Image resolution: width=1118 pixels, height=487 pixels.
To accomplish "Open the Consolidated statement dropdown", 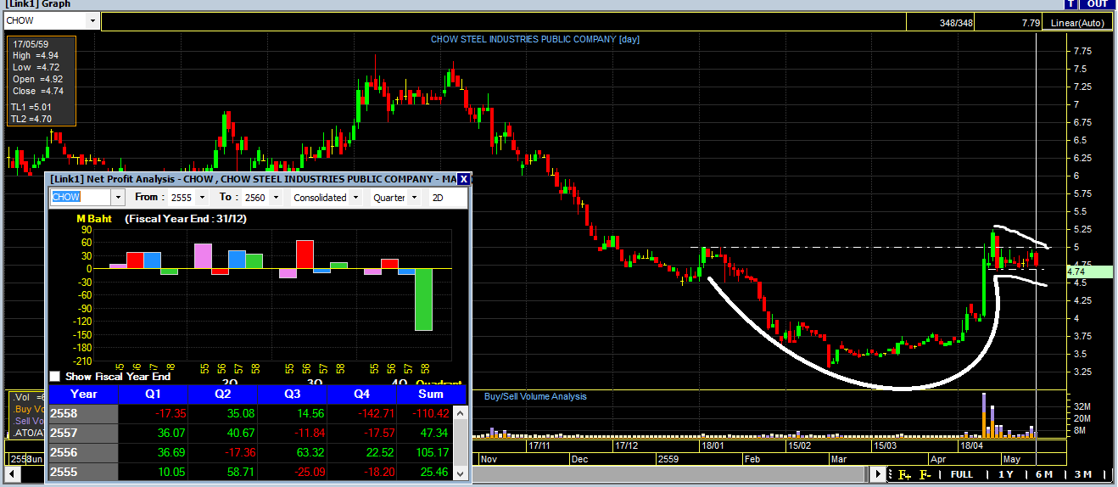I will click(x=354, y=197).
